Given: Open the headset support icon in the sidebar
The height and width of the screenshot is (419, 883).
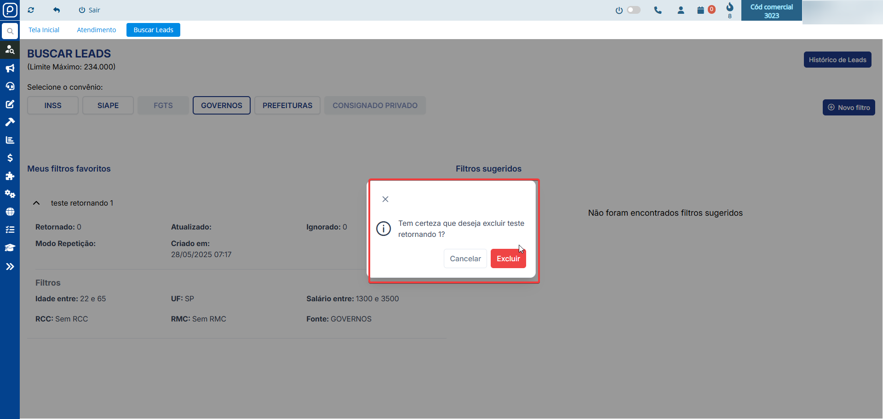Looking at the screenshot, I should click(10, 86).
